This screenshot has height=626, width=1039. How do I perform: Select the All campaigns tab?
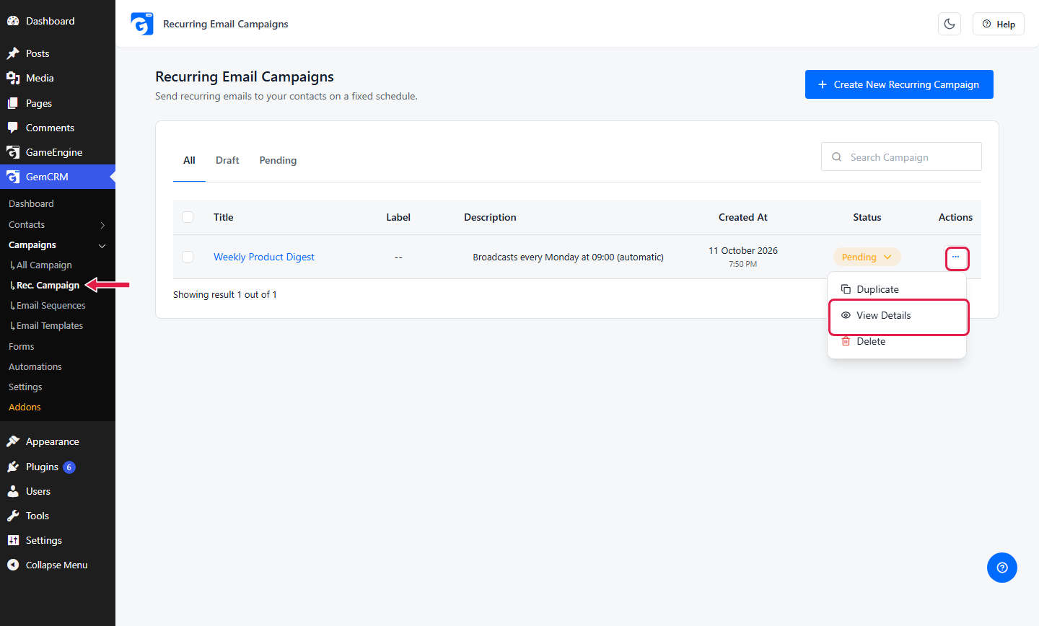tap(189, 160)
